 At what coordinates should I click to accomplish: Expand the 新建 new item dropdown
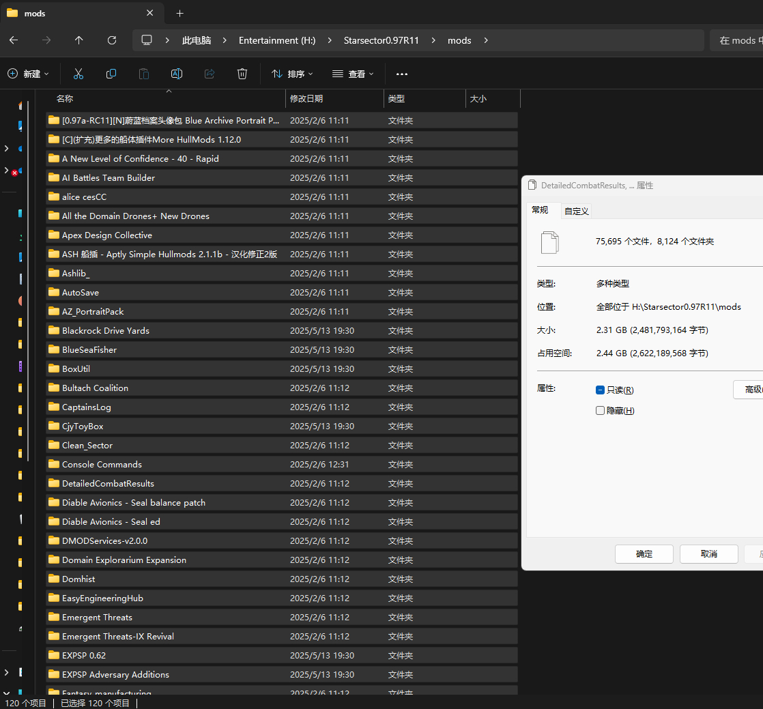click(29, 74)
